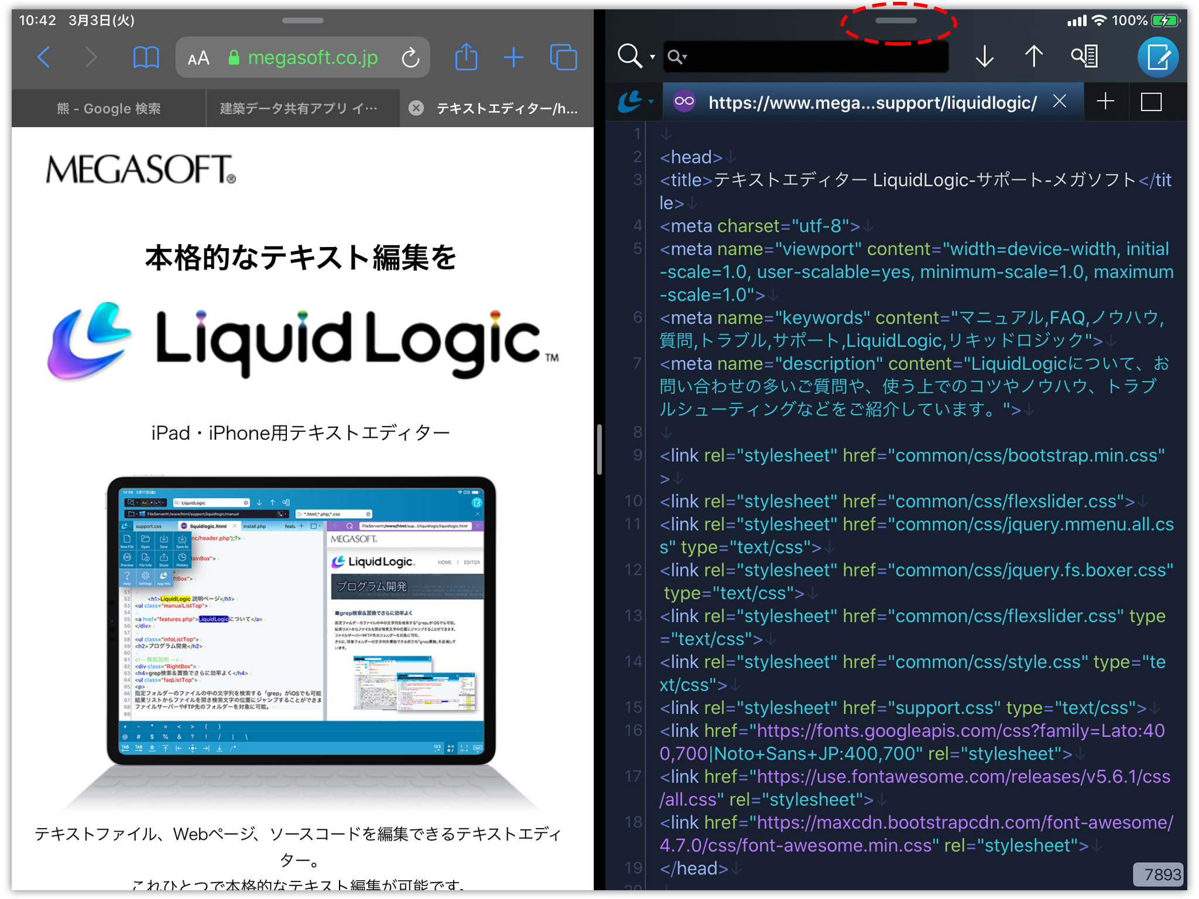Click the <head> tag on line 2
This screenshot has height=899, width=1199.
point(691,157)
